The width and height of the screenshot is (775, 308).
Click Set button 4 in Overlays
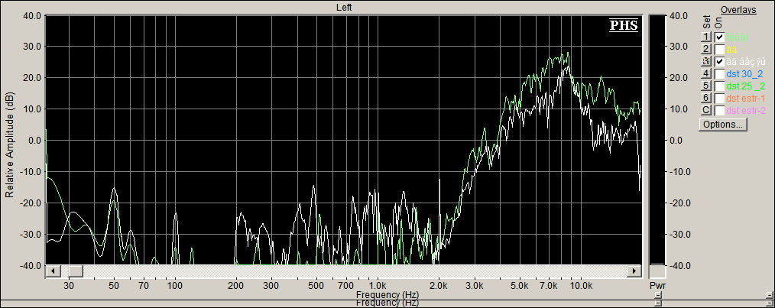coord(706,73)
